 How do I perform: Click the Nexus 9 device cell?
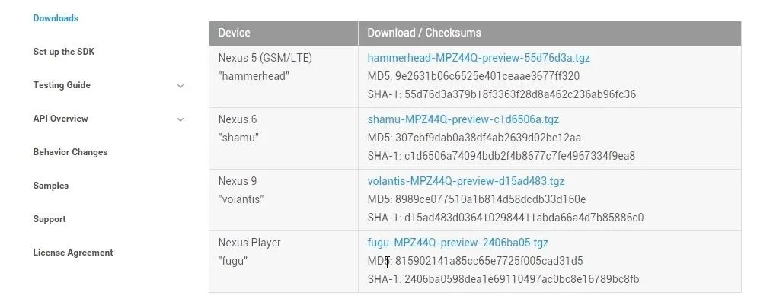tap(283, 200)
